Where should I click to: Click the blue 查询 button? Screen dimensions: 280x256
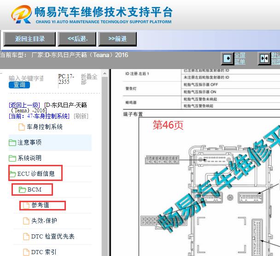coord(19,85)
